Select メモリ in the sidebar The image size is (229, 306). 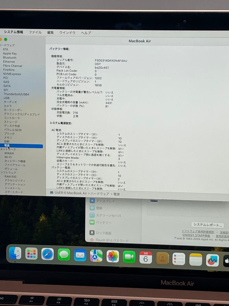(x=8, y=138)
